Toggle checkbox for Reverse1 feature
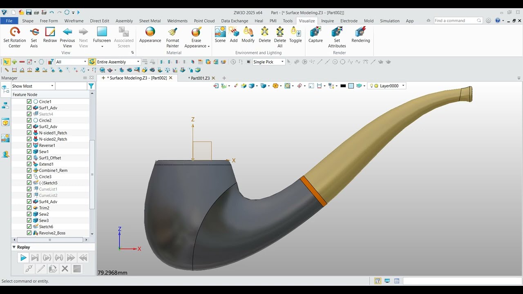523x294 pixels. (x=29, y=145)
